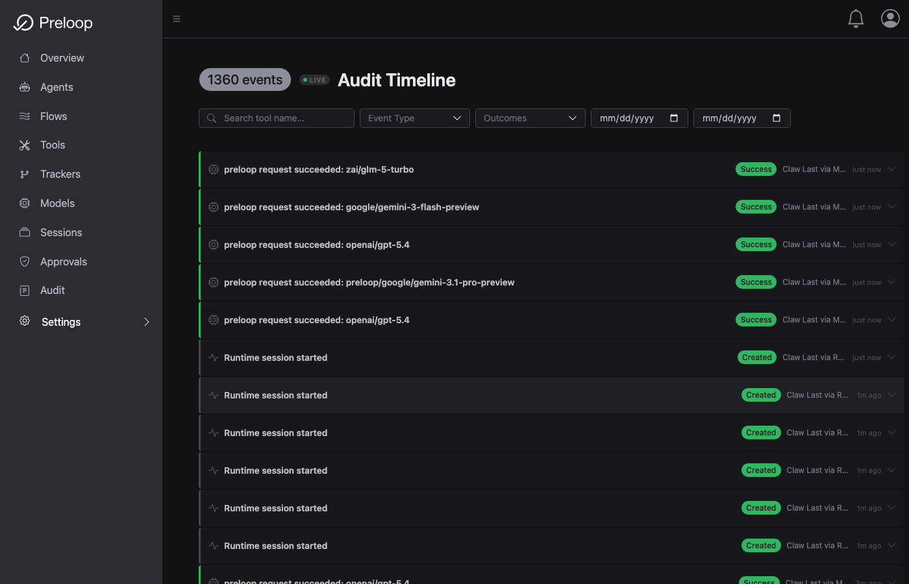Click the Preloop brand name text
909x584 pixels.
point(66,23)
